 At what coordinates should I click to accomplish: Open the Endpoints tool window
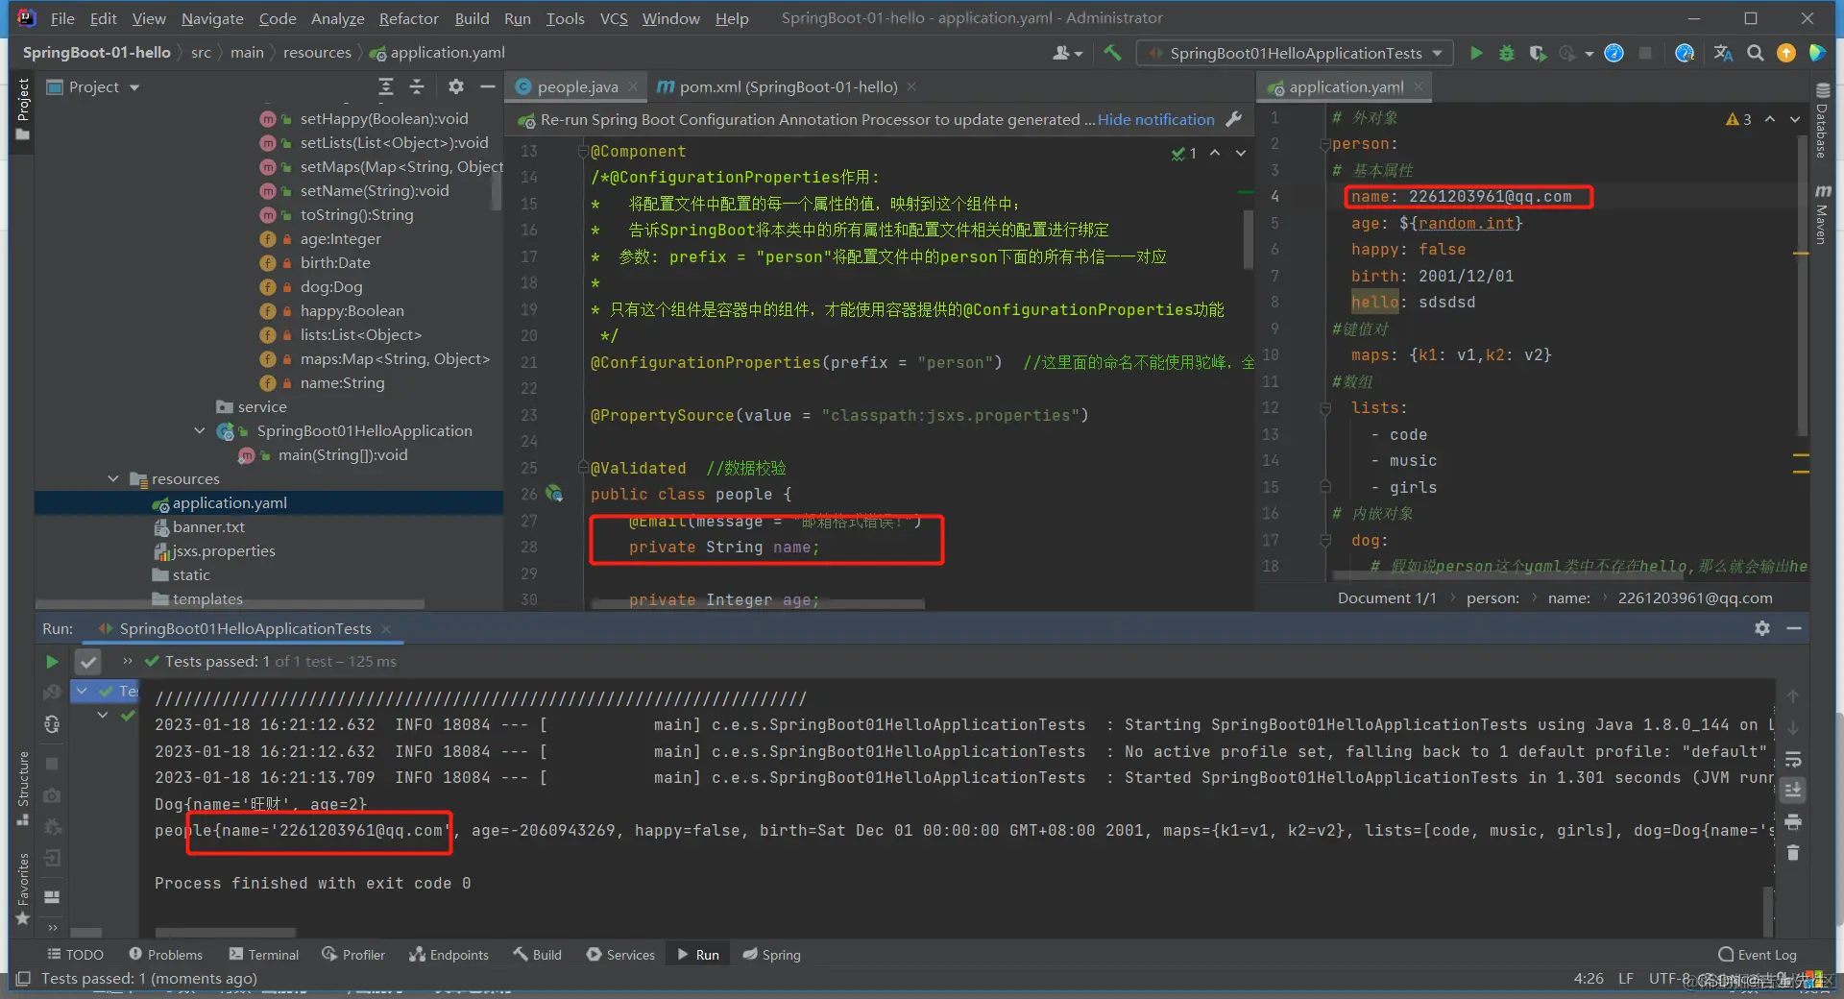[x=449, y=954]
